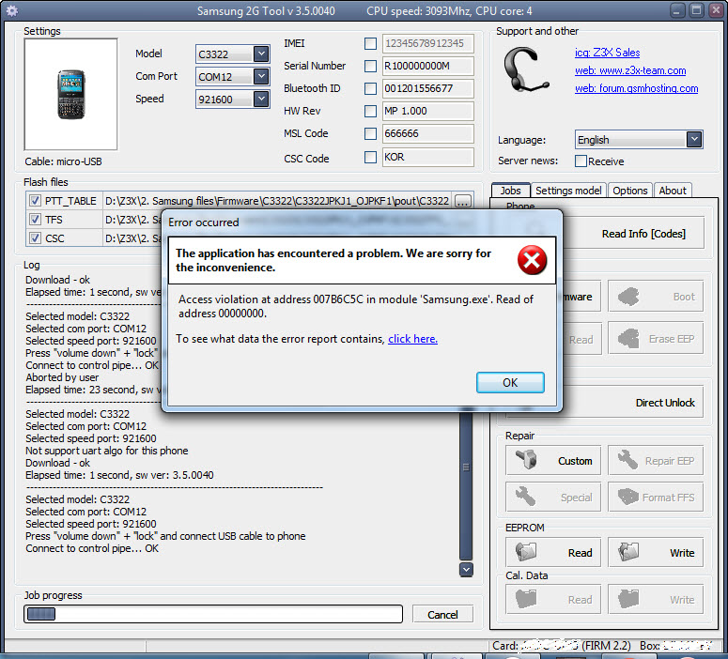
Task: Click the Cal. Data Read button
Action: pos(553,600)
